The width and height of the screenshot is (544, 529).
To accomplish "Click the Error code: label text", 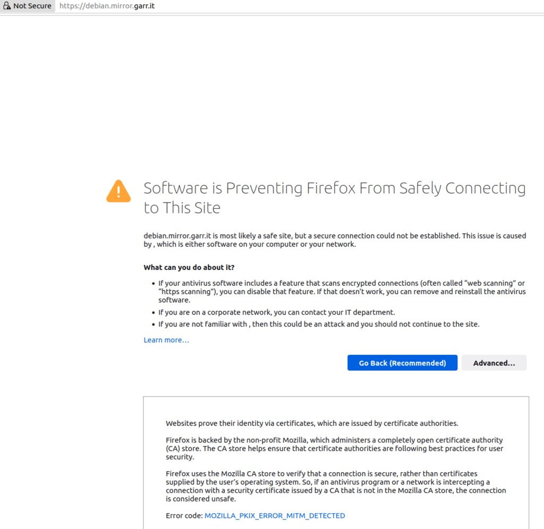I will point(184,516).
